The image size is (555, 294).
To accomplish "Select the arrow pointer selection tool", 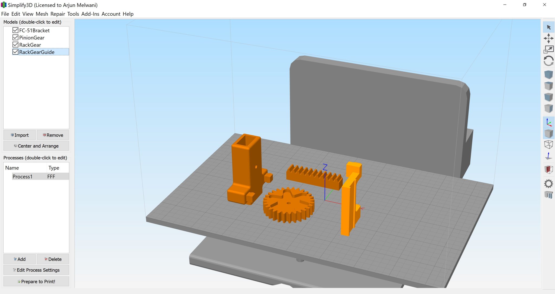I will click(x=548, y=27).
